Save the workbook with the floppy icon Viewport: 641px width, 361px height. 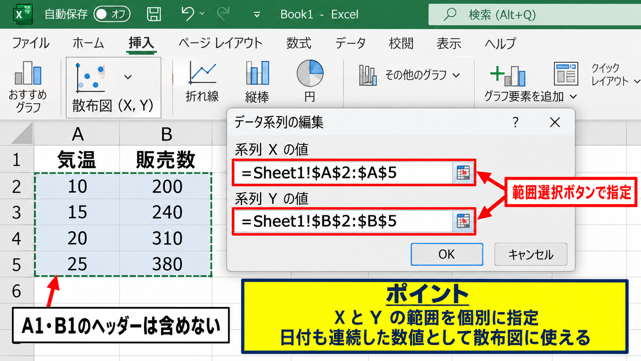pyautogui.click(x=154, y=14)
